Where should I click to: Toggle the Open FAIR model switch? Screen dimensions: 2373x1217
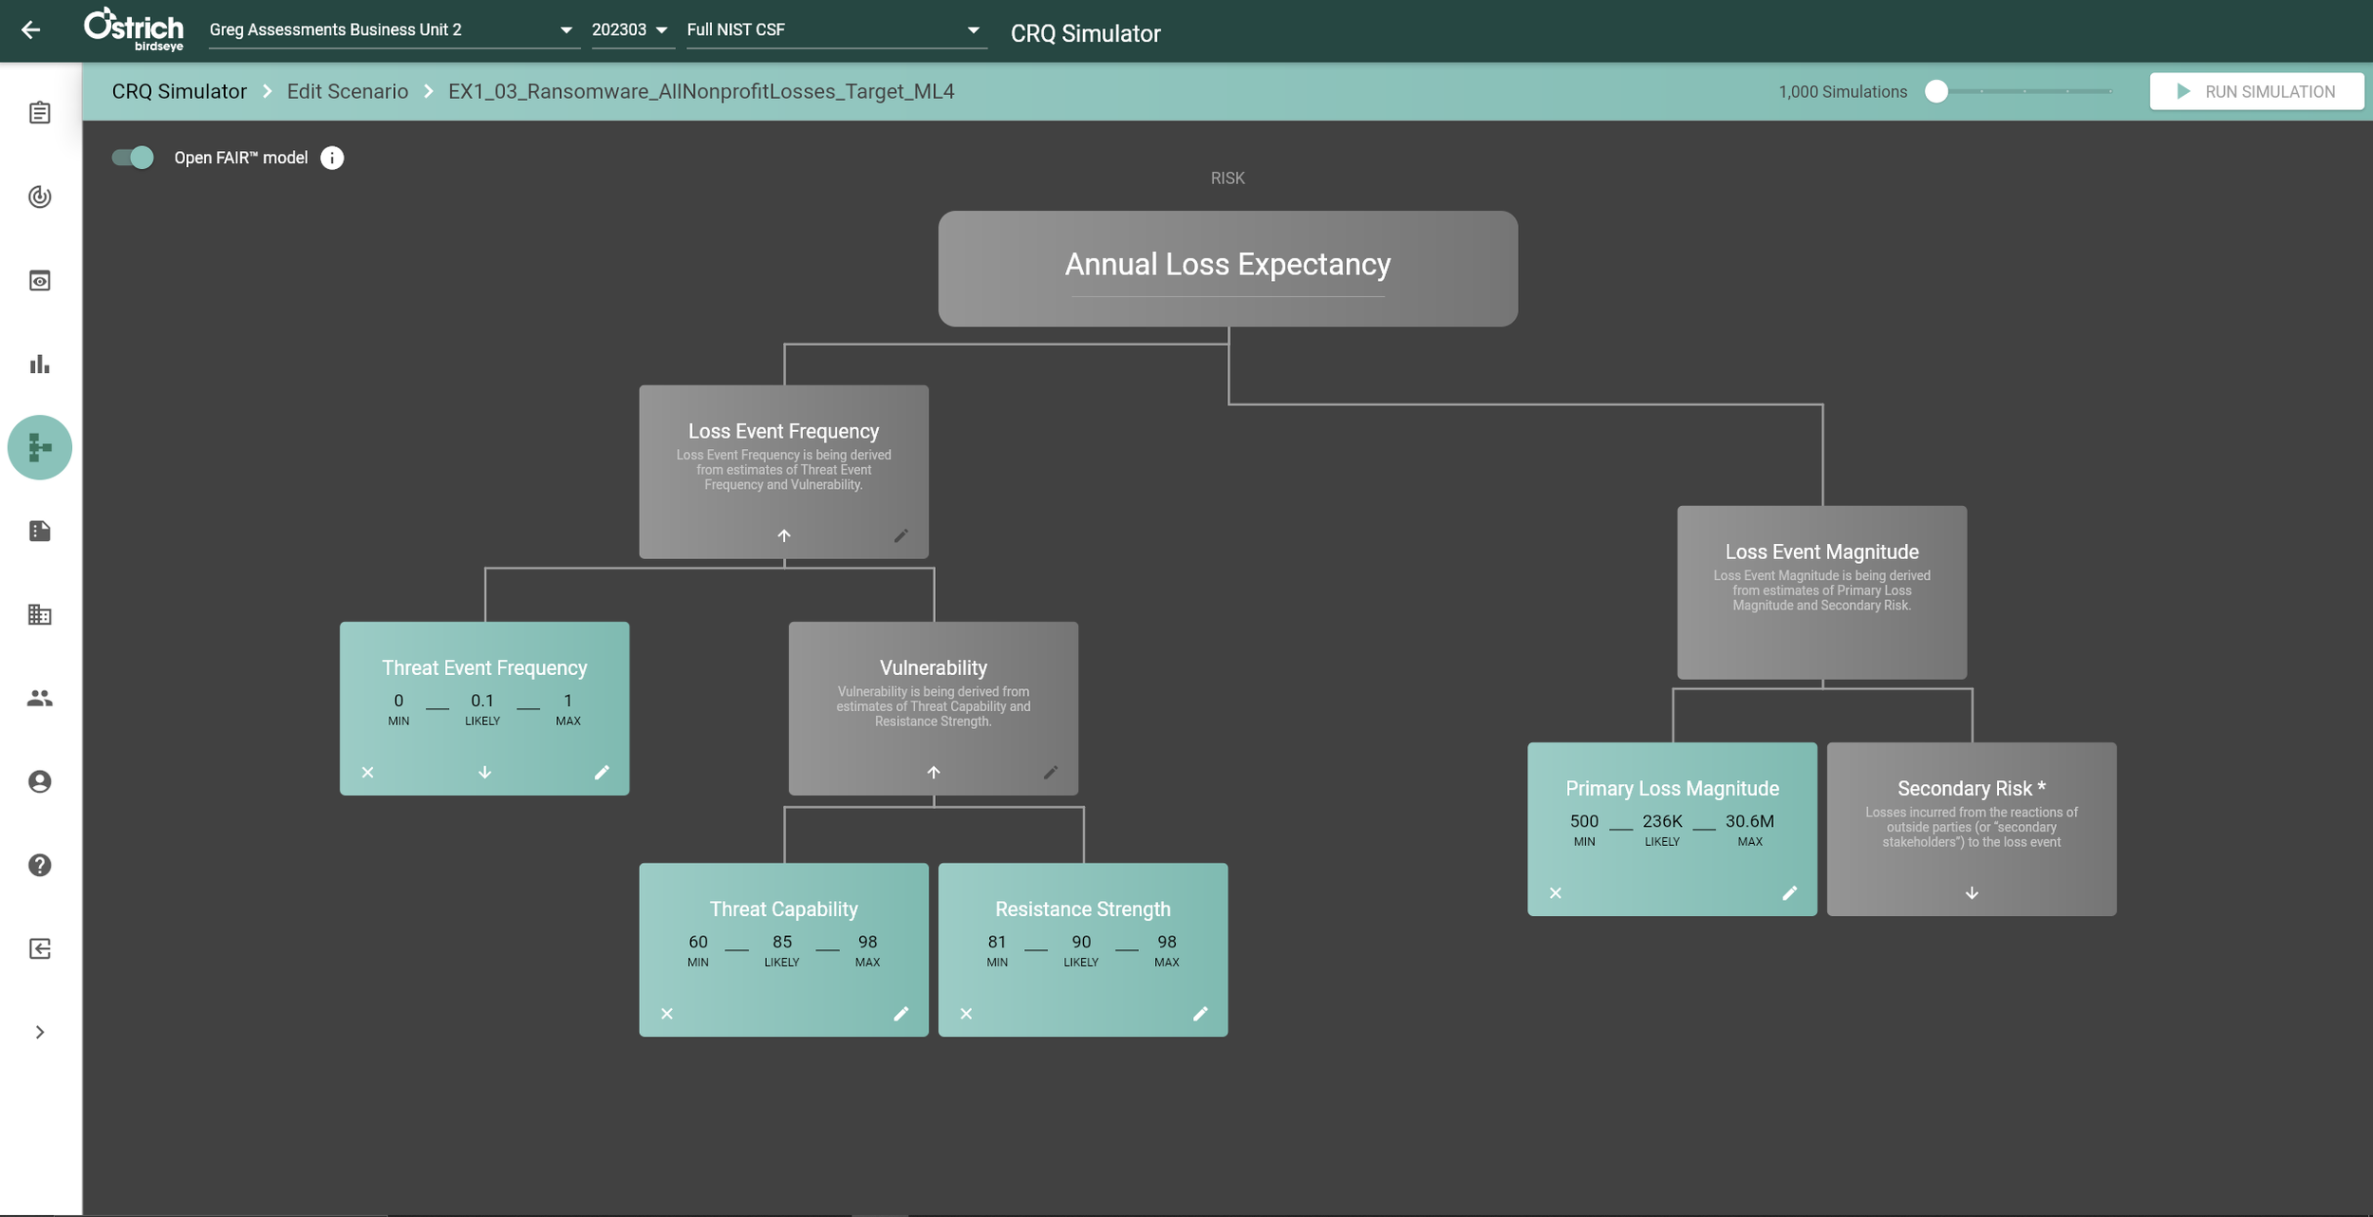pyautogui.click(x=133, y=158)
